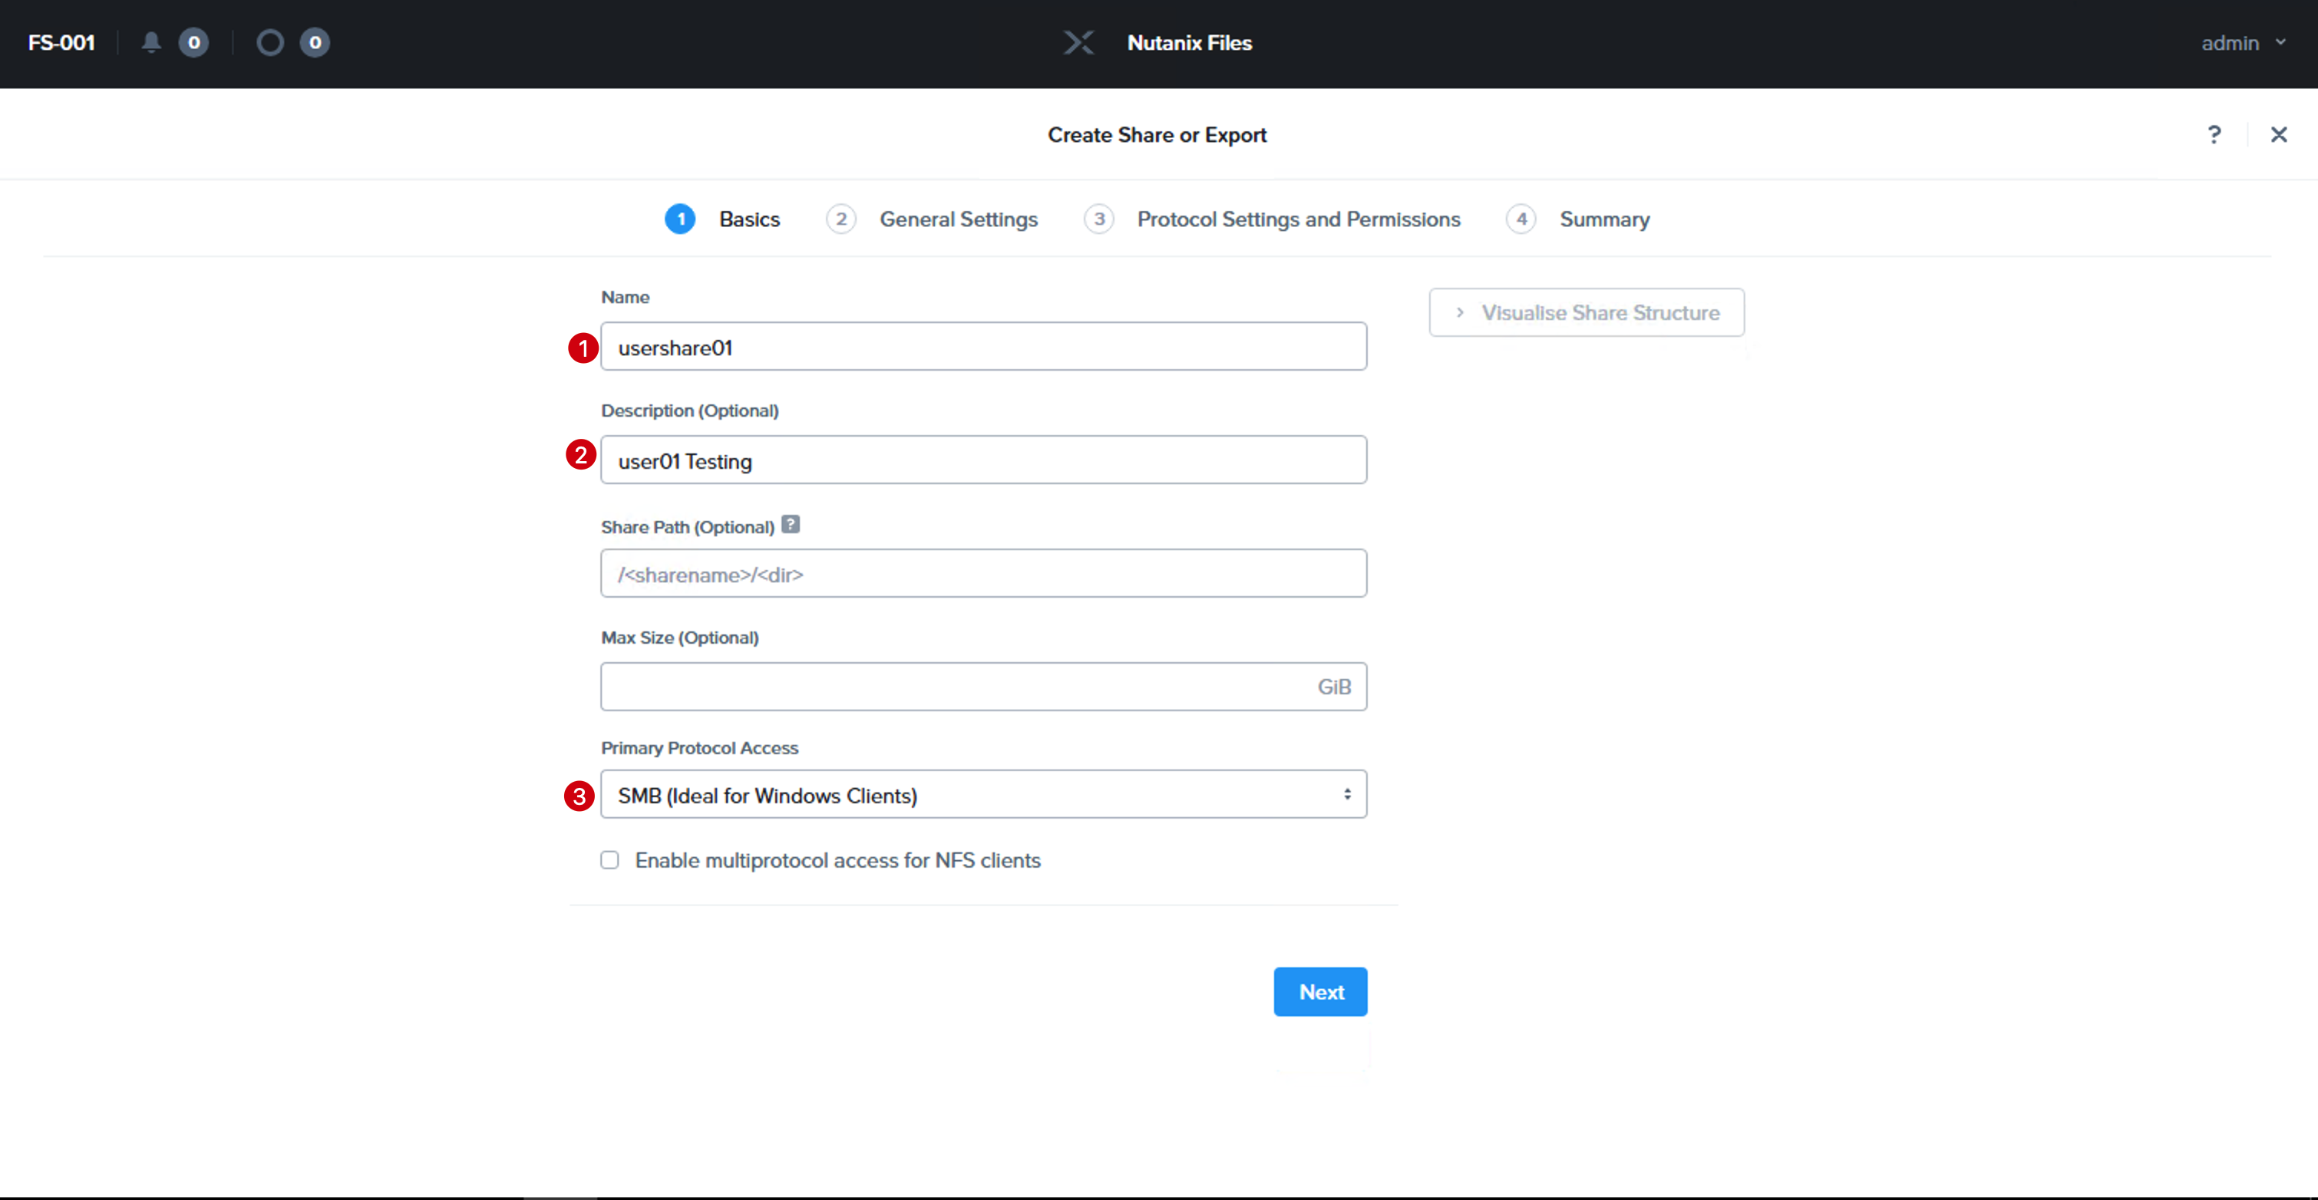Close the Create Share dialog
This screenshot has width=2318, height=1200.
[x=2278, y=135]
